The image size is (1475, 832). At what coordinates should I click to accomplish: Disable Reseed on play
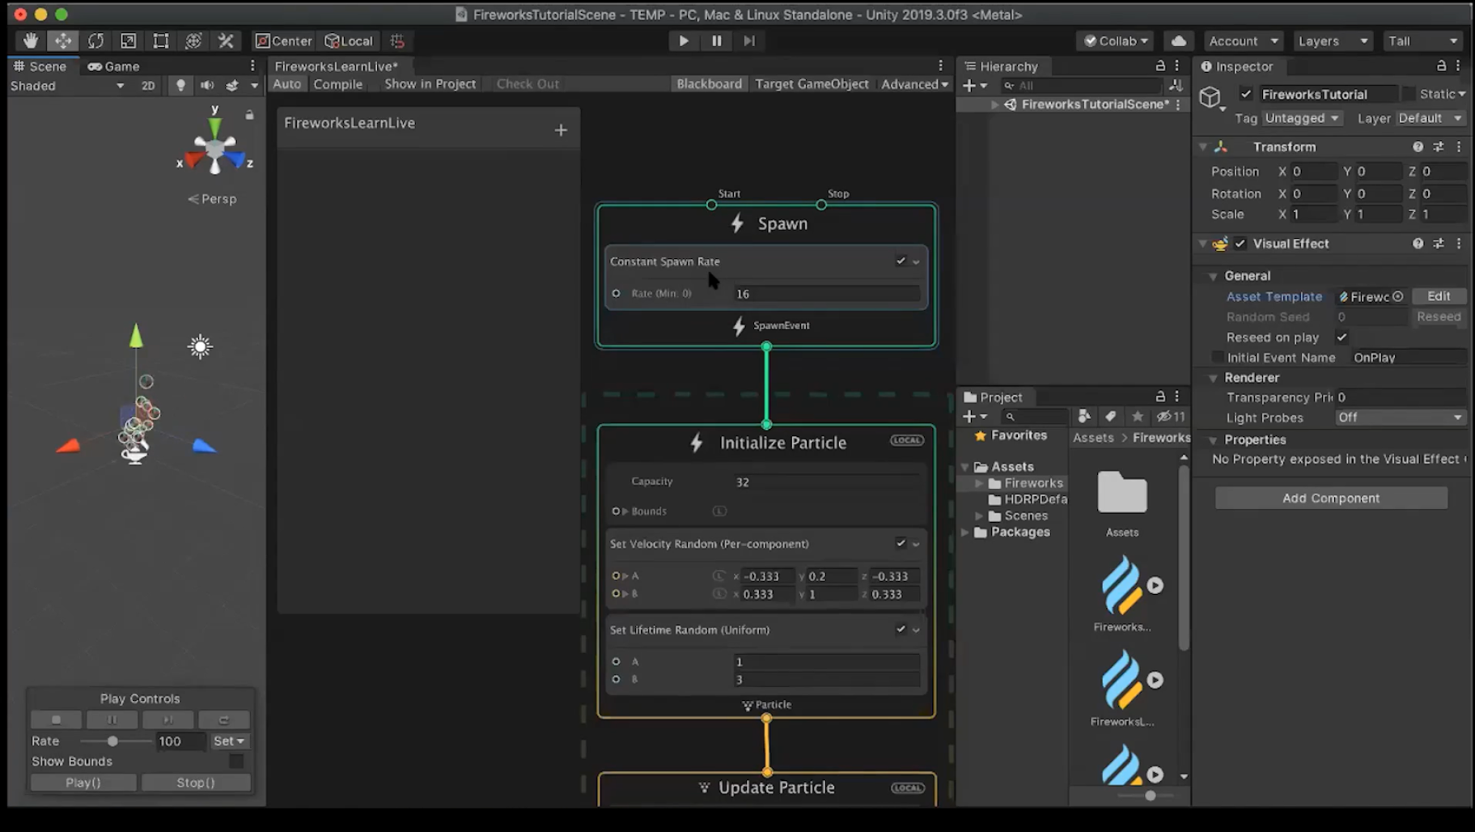tap(1341, 337)
